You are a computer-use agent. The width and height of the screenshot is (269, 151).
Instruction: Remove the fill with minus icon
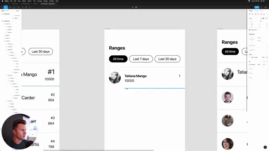coord(267,65)
